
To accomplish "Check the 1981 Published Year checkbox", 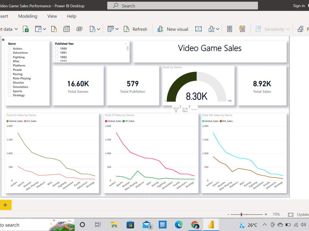I will coord(57,52).
